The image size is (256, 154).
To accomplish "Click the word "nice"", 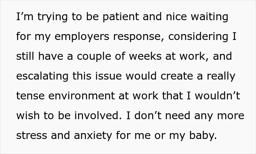I will click(176, 18).
